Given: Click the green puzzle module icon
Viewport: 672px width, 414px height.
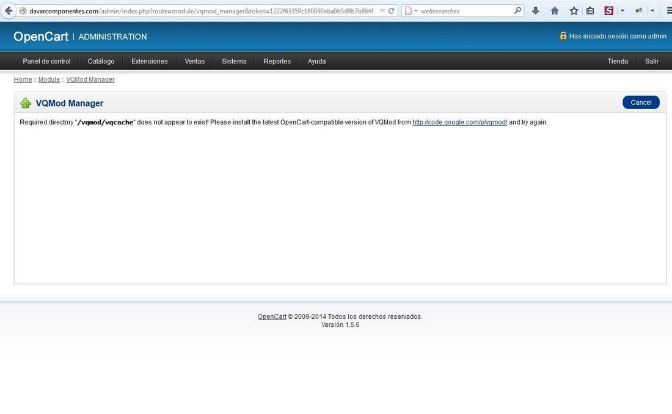Looking at the screenshot, I should pyautogui.click(x=26, y=103).
